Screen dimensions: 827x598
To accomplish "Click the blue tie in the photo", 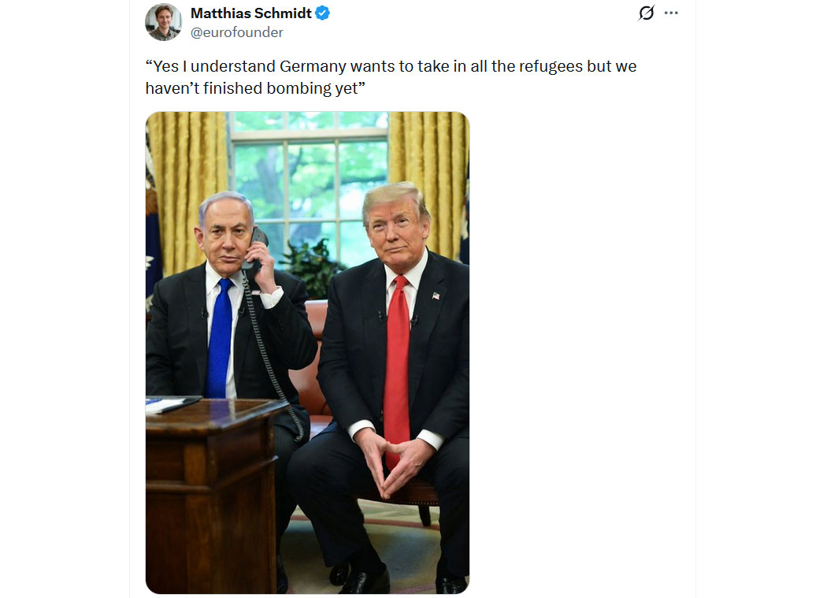I will 220,339.
